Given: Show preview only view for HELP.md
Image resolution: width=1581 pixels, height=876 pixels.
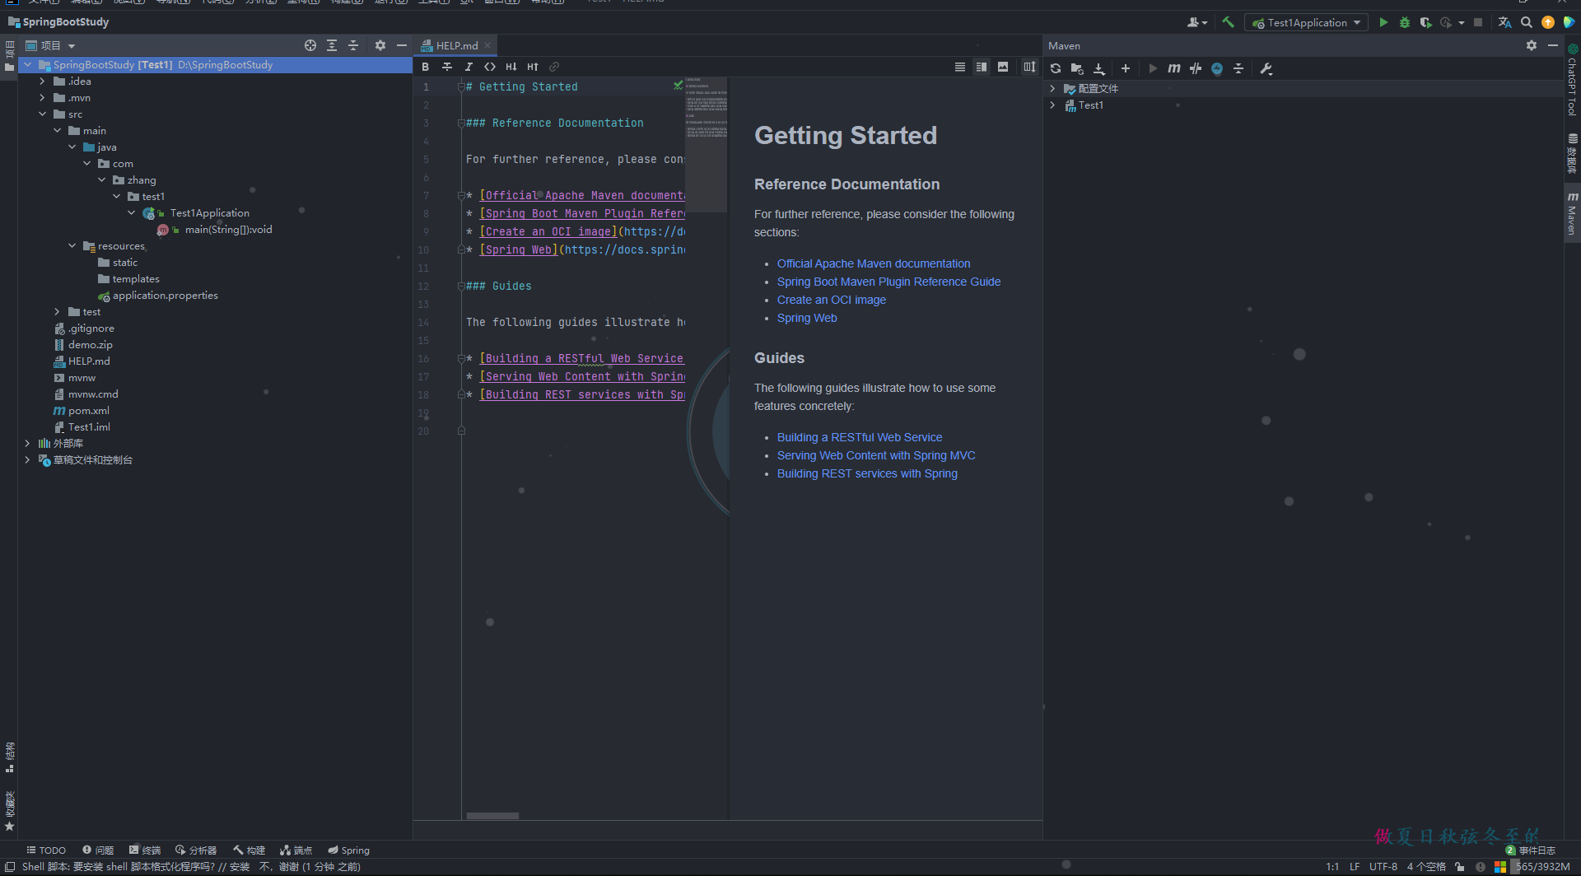Looking at the screenshot, I should coord(1003,67).
